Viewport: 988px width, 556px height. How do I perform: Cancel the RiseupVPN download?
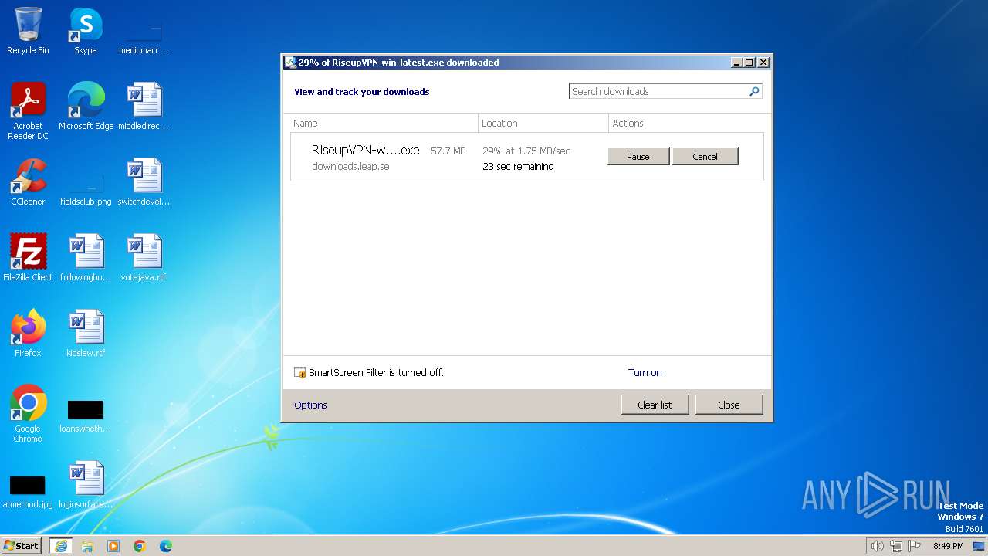(x=705, y=157)
